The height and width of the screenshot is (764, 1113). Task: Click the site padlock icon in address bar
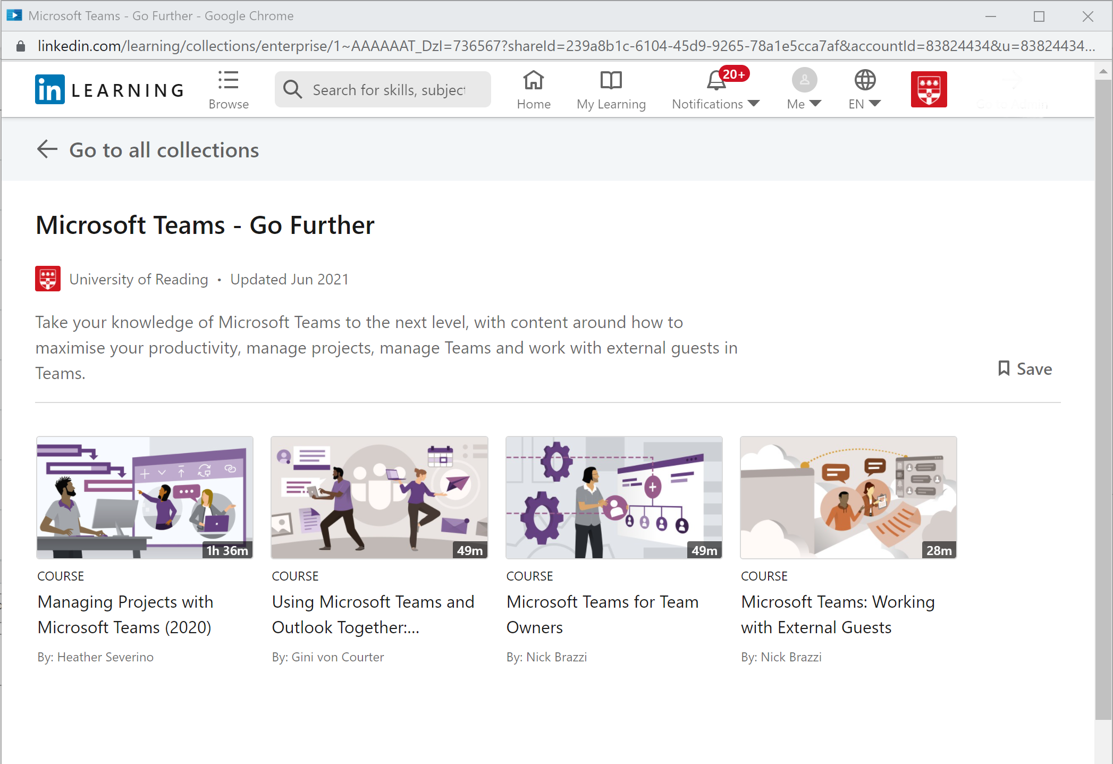tap(20, 46)
